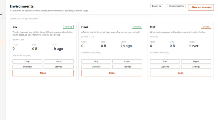Click the MCP card description text
The image size is (218, 120).
point(178,32)
